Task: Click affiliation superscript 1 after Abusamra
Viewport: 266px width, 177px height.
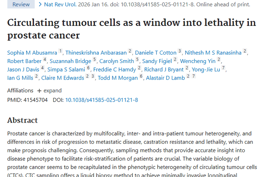Action: [x=61, y=52]
